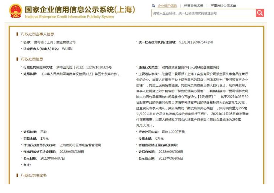Click the national emblem logo

(16, 11)
